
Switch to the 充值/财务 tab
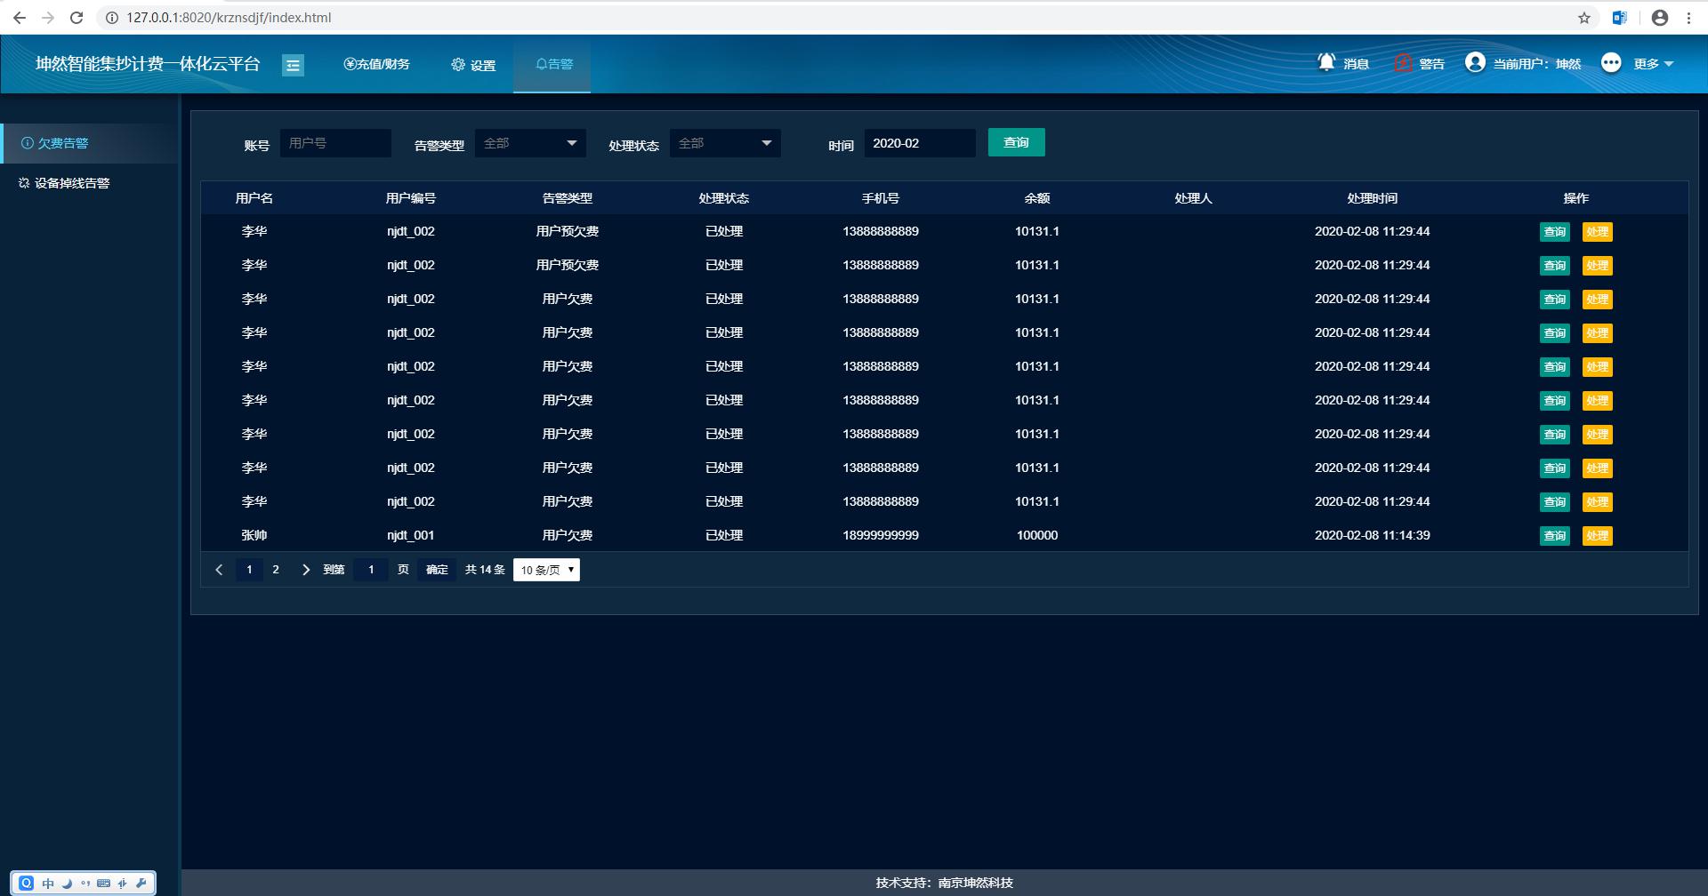tap(376, 64)
